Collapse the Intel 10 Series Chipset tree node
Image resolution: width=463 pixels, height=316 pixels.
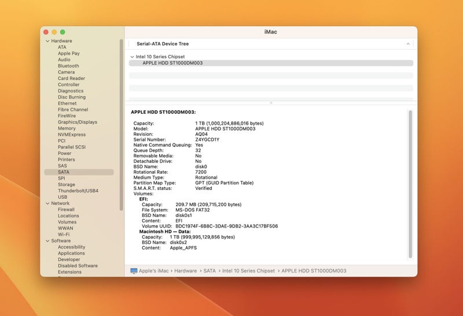tap(132, 57)
